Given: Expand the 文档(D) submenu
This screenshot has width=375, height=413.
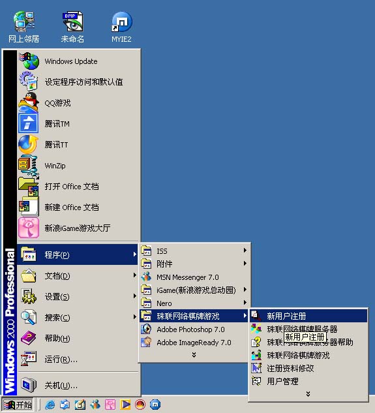Looking at the screenshot, I should point(78,276).
